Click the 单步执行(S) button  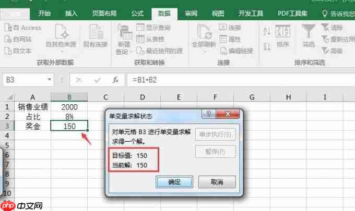[215, 134]
